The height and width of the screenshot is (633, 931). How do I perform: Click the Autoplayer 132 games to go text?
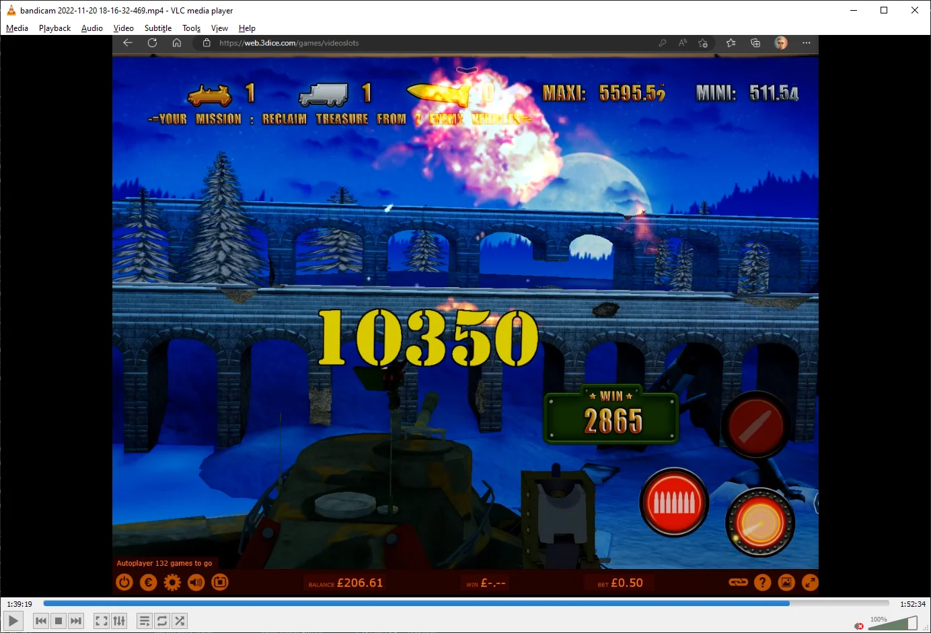[x=164, y=563]
